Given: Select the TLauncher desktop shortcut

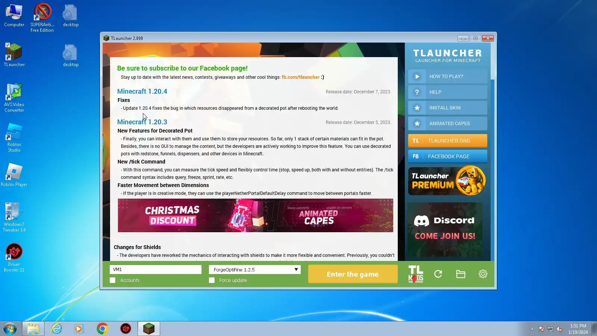Looking at the screenshot, I should point(14,55).
